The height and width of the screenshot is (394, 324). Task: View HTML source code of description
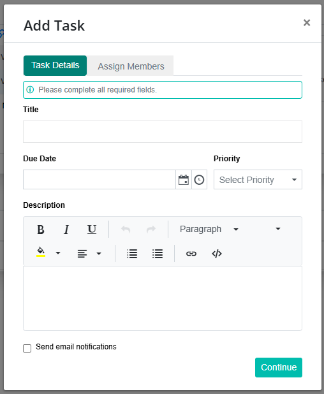click(x=217, y=254)
